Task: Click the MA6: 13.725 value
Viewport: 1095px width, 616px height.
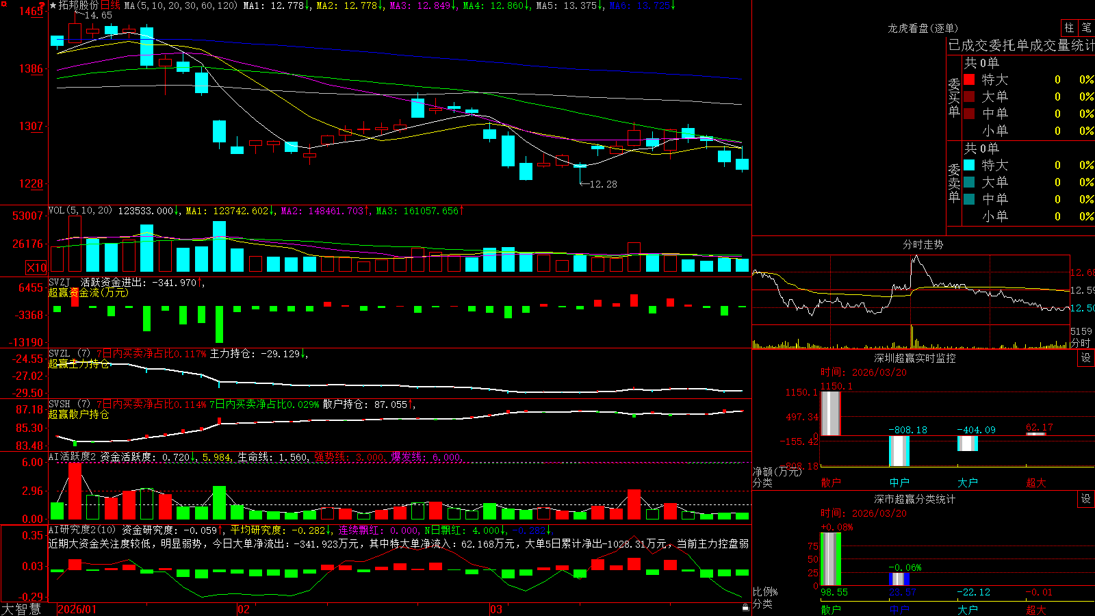Action: coord(642,5)
